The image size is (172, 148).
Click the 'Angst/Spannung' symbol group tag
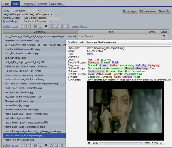133,74
